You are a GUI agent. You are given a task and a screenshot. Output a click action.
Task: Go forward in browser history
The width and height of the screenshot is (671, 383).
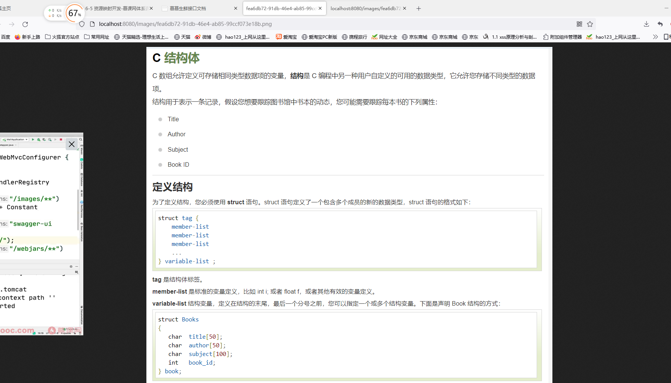coord(12,24)
